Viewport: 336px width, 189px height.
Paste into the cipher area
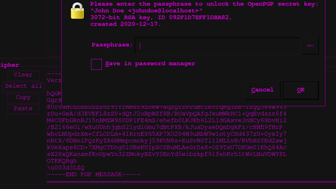pyautogui.click(x=23, y=109)
